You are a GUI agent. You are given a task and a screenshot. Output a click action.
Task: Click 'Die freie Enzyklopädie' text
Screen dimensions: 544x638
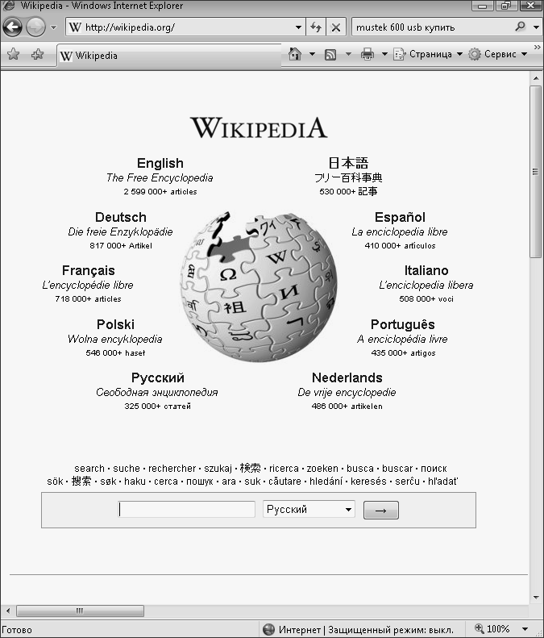pos(120,232)
